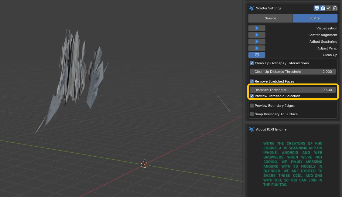The width and height of the screenshot is (342, 197).
Task: Turn off Preview Threshold Selection
Action: 252,96
